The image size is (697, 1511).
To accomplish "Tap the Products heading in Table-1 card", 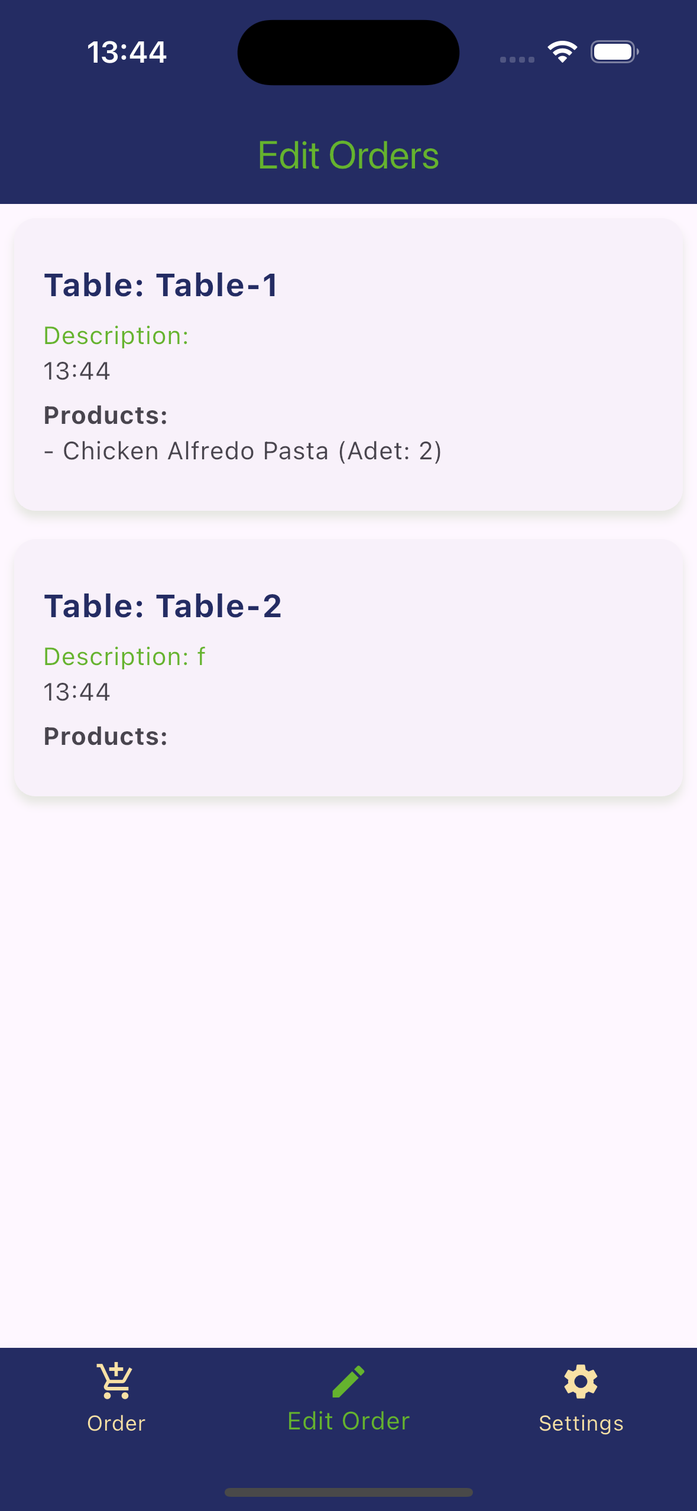I will pyautogui.click(x=106, y=416).
